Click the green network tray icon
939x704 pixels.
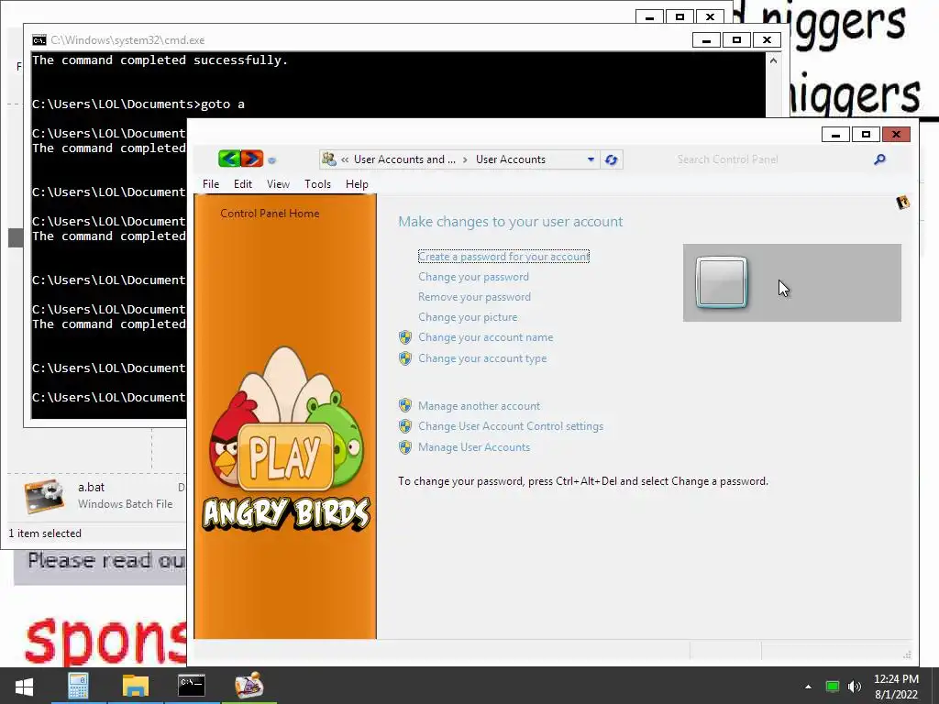point(833,687)
